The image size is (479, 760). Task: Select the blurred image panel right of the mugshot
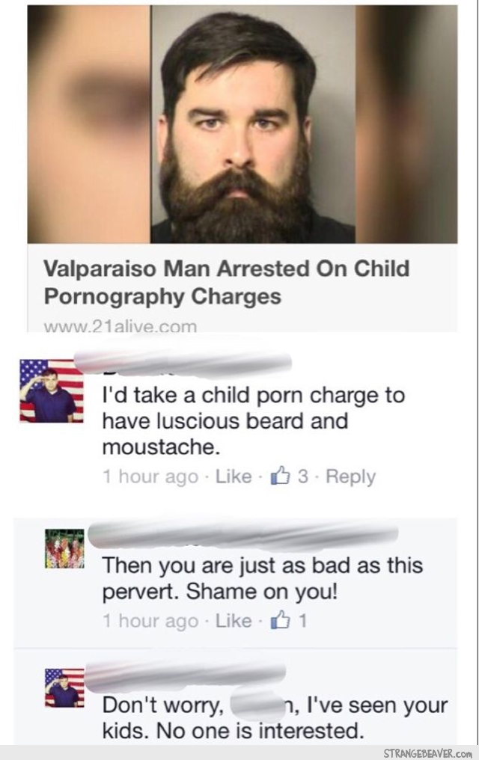click(x=406, y=124)
